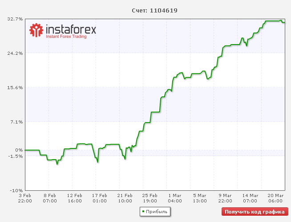Viewport: 291px width, 222px height.
Task: Click the '-10%' y-axis label
Action: click(x=16, y=190)
